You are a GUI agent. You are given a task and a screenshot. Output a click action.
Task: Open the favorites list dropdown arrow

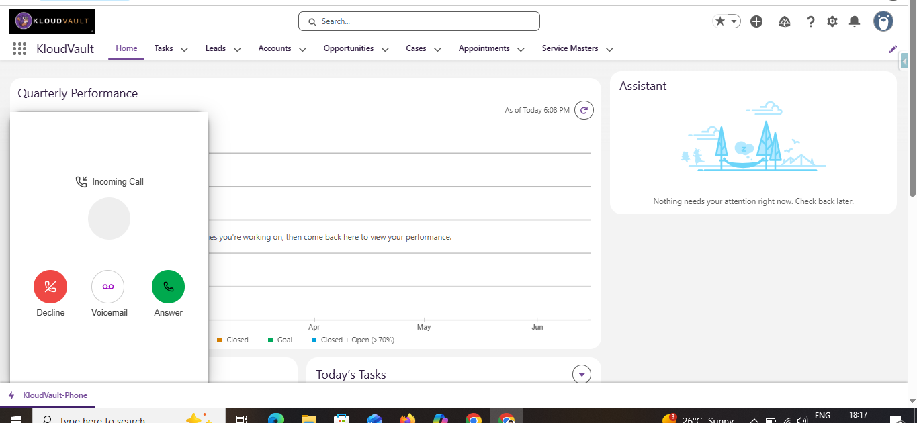(734, 21)
